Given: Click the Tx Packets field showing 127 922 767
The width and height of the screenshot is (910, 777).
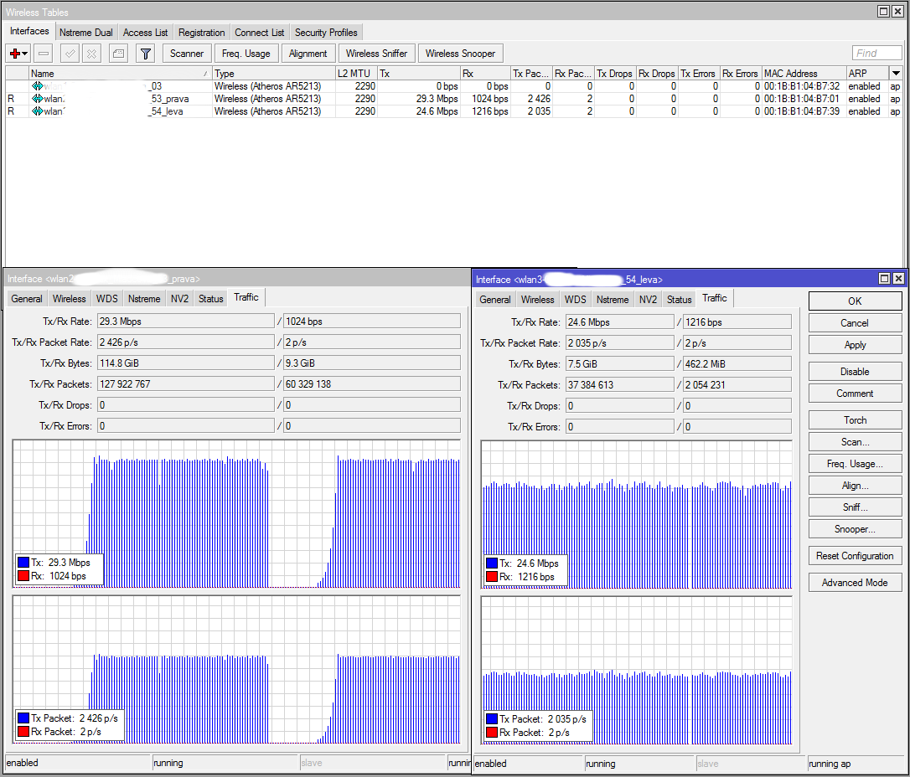Looking at the screenshot, I should pos(186,383).
